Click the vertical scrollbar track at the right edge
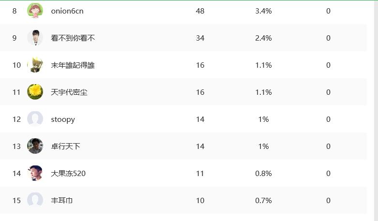 (376, 111)
